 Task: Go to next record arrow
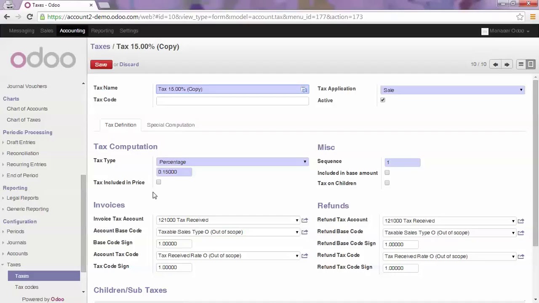507,64
